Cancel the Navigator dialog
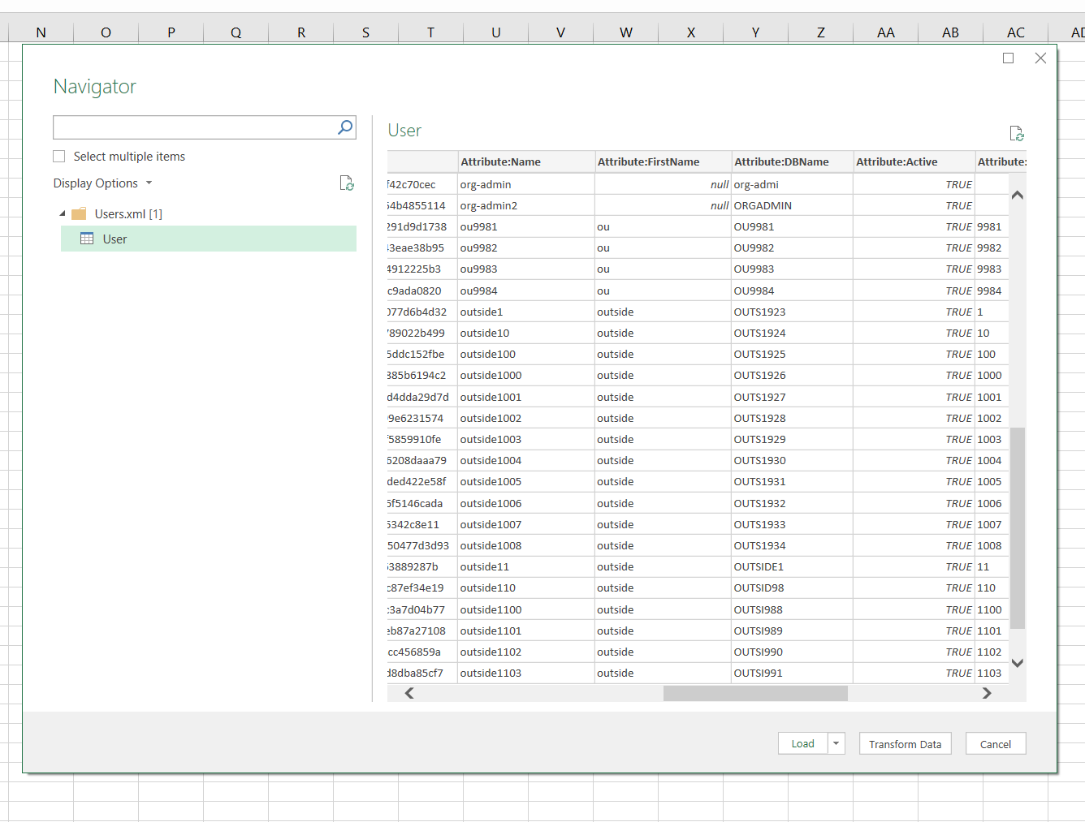 [x=995, y=743]
